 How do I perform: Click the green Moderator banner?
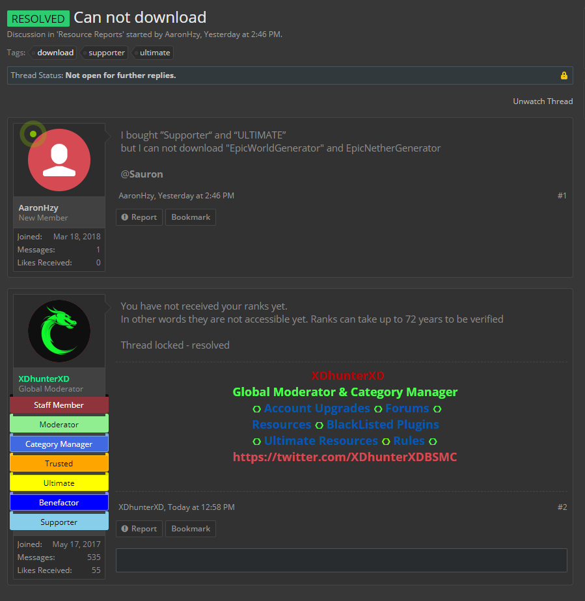pos(59,424)
